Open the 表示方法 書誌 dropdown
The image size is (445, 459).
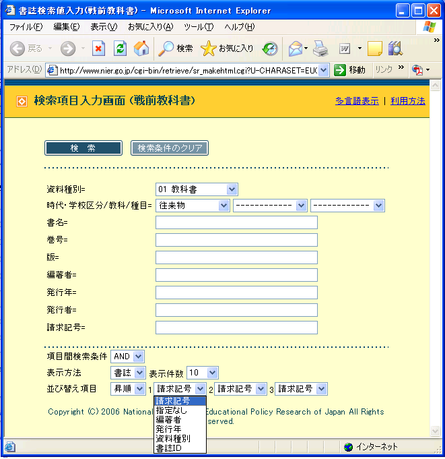128,373
